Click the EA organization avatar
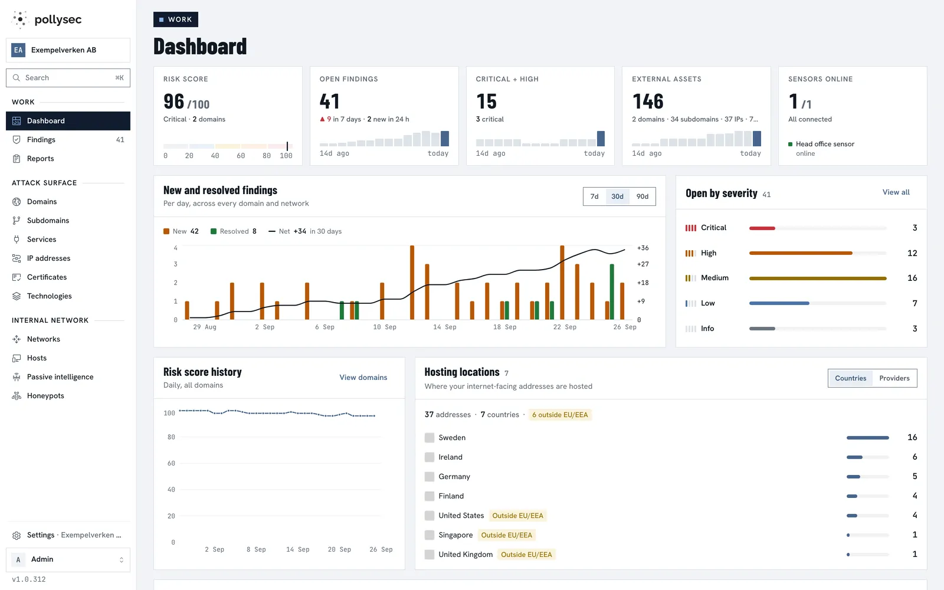This screenshot has height=590, width=944. pyautogui.click(x=18, y=50)
